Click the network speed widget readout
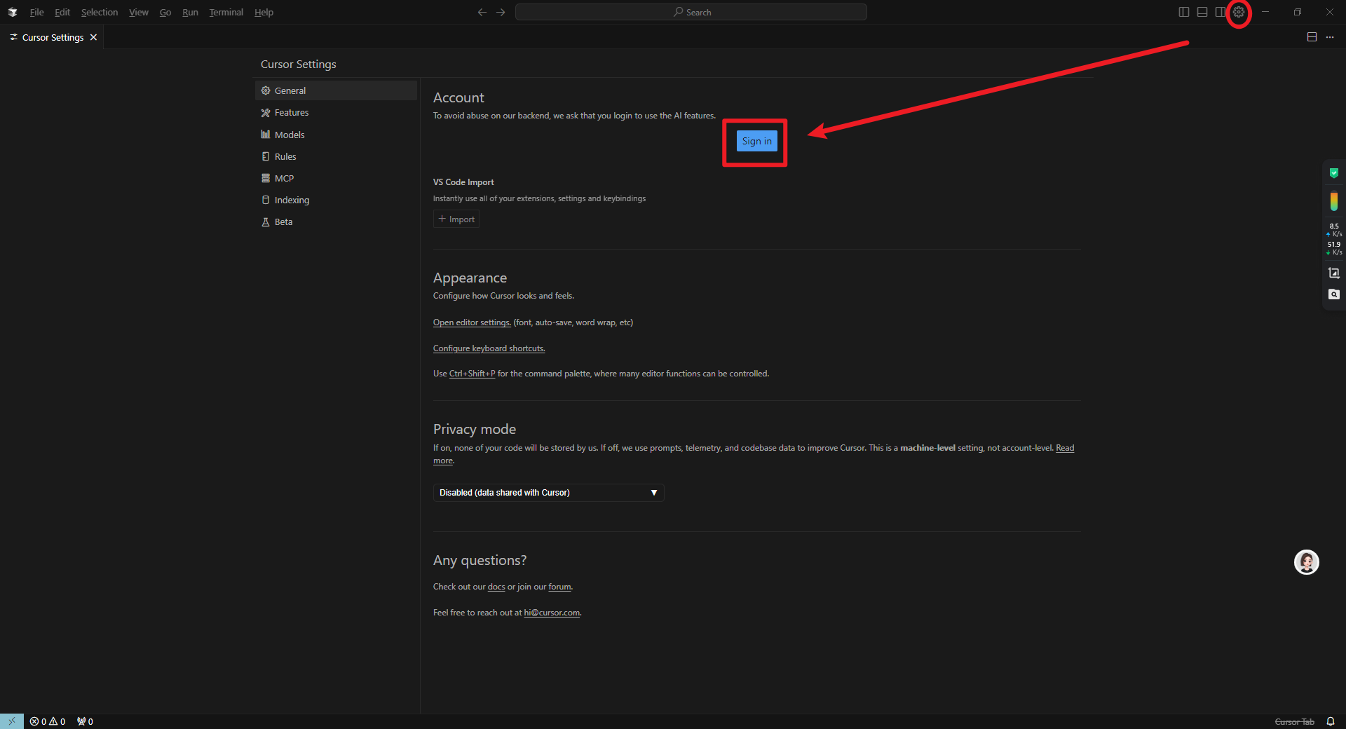The image size is (1346, 729). [1334, 239]
